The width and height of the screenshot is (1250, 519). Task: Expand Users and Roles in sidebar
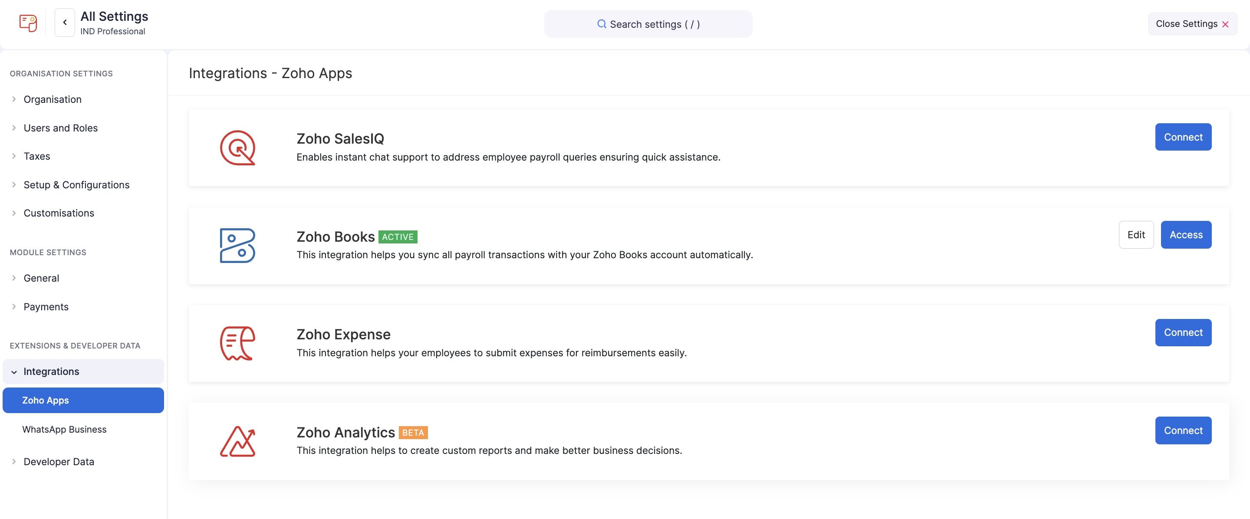60,128
